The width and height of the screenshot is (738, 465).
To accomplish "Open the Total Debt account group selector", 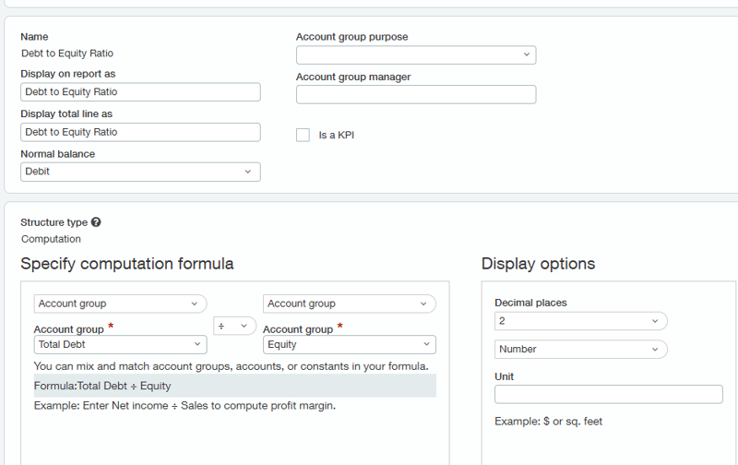I will pyautogui.click(x=120, y=344).
